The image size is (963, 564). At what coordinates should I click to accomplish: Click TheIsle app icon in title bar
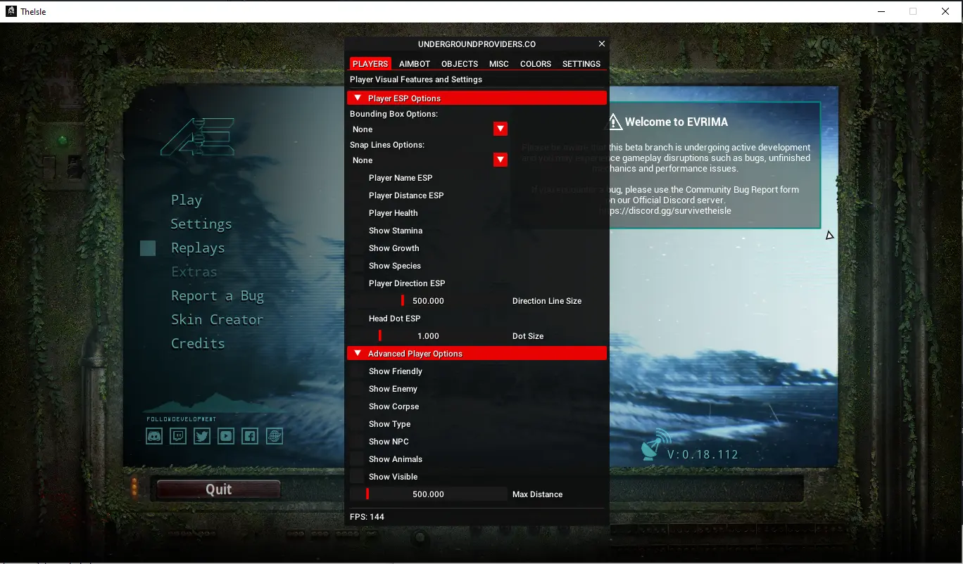pos(11,11)
